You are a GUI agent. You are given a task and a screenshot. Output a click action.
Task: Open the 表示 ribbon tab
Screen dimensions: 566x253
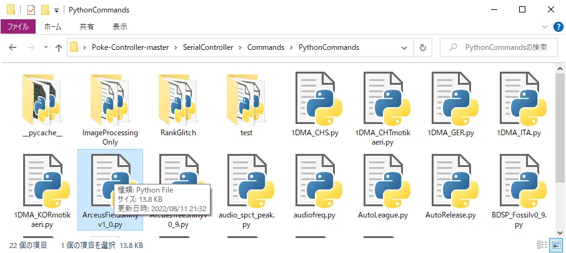pos(120,27)
